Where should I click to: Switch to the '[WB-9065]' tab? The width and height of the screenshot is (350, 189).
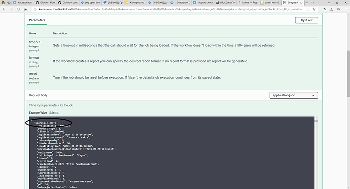pos(113,3)
